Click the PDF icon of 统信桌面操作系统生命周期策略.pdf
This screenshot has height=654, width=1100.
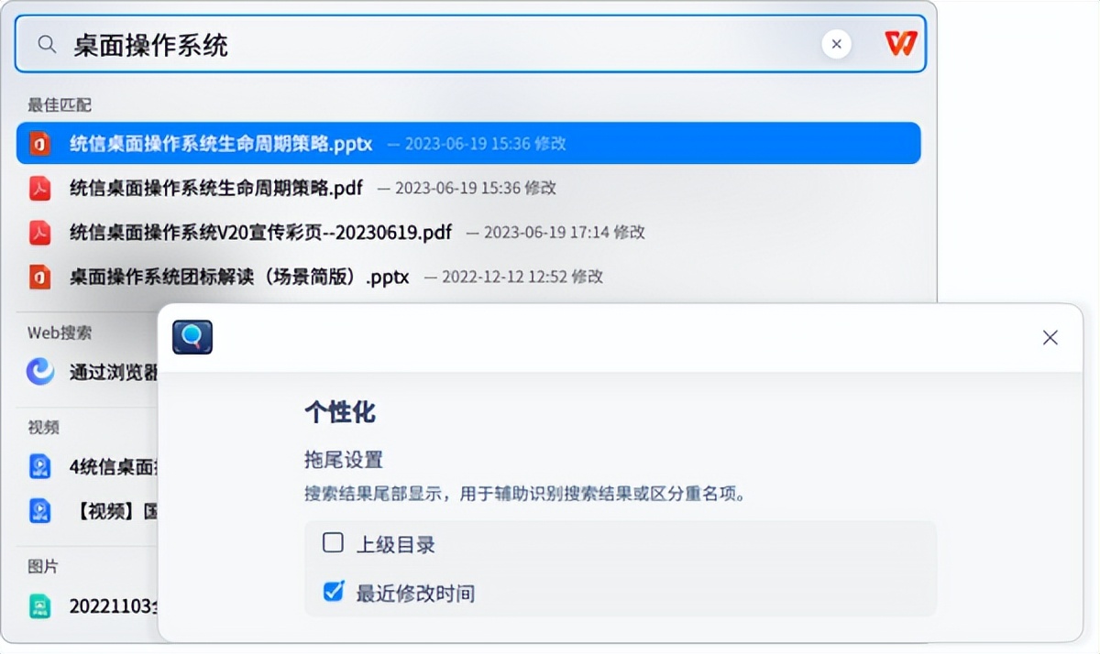40,188
